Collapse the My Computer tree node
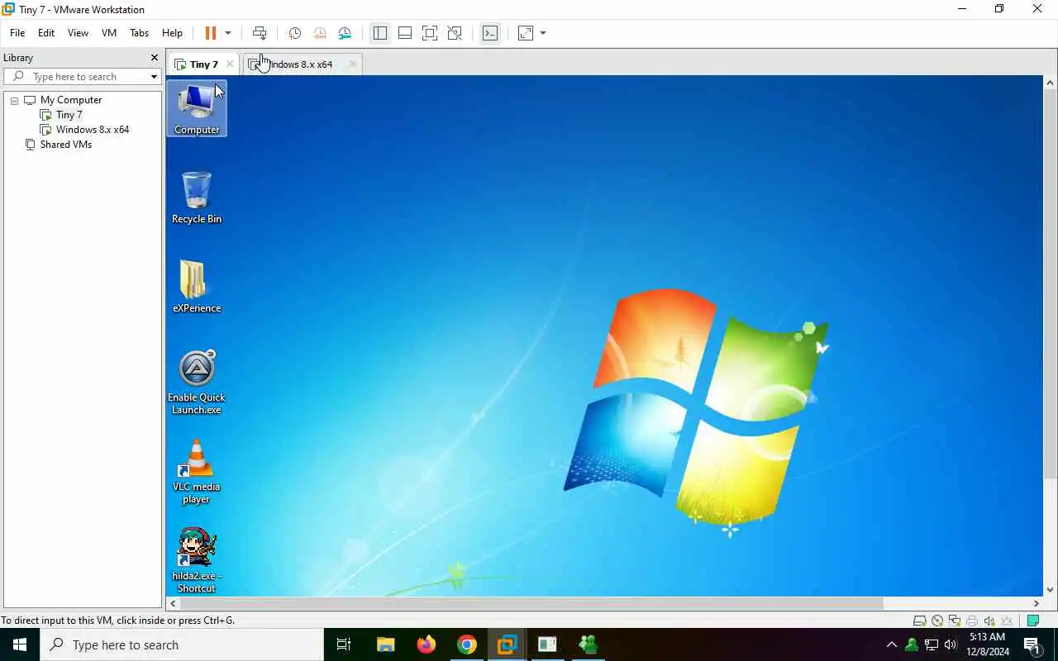1058x661 pixels. pyautogui.click(x=14, y=101)
